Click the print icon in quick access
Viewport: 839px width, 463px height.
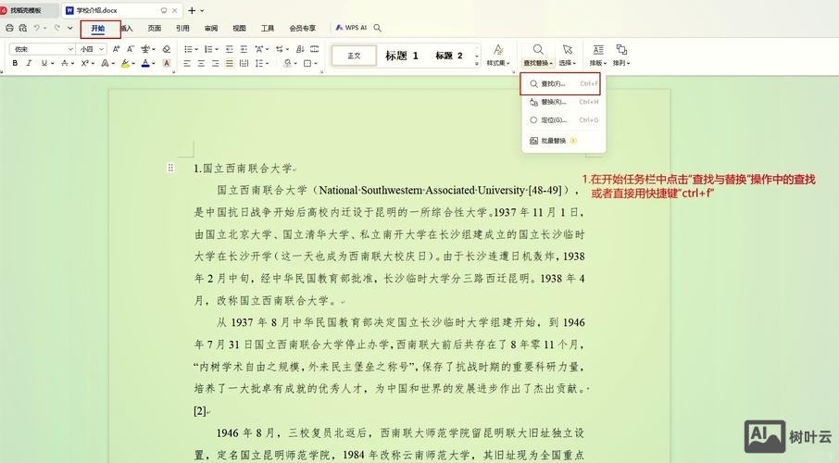pos(9,28)
